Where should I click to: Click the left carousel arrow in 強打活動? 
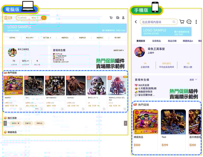[x=5, y=123]
